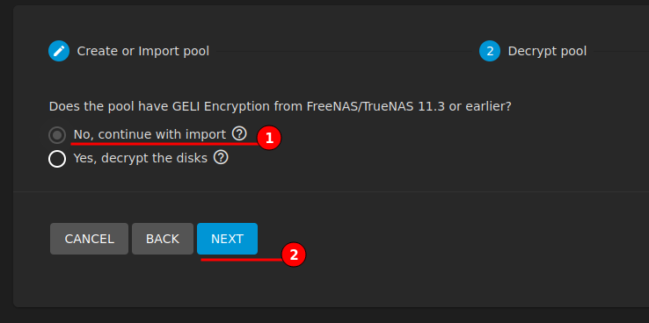Click the connector line between the two steps
Viewport: 649px width, 323px height.
coord(344,51)
